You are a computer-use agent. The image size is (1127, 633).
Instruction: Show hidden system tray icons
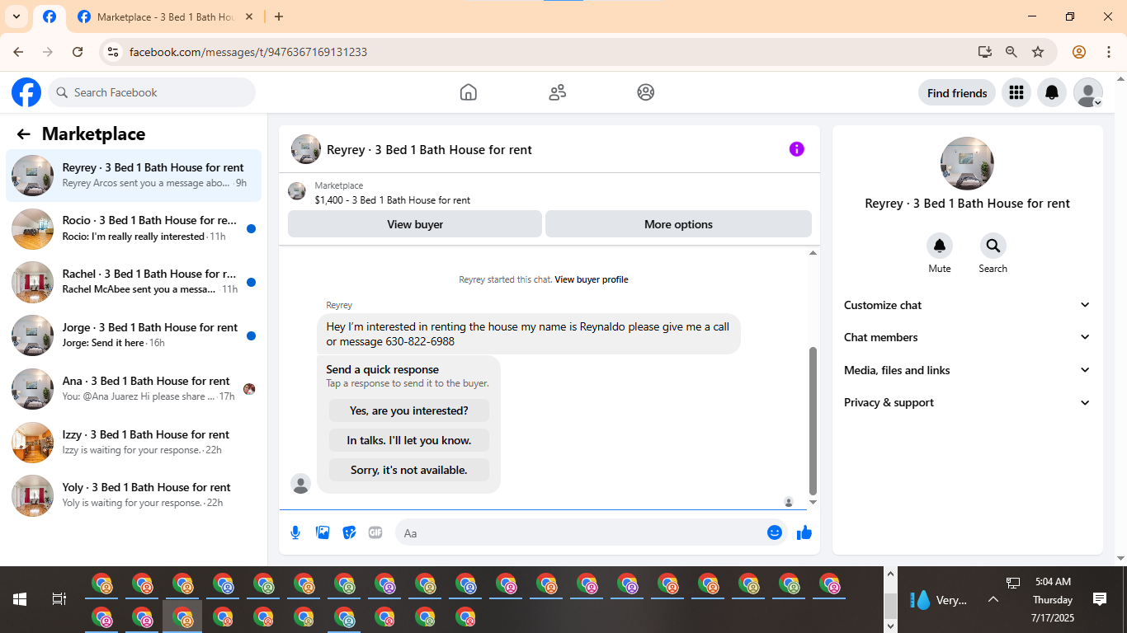tap(993, 600)
